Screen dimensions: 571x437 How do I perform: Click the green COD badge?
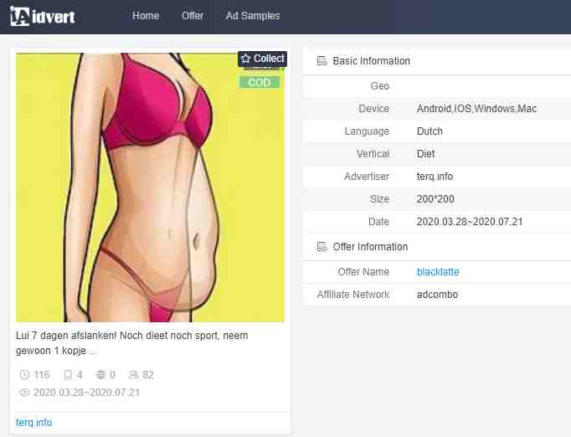coord(260,83)
